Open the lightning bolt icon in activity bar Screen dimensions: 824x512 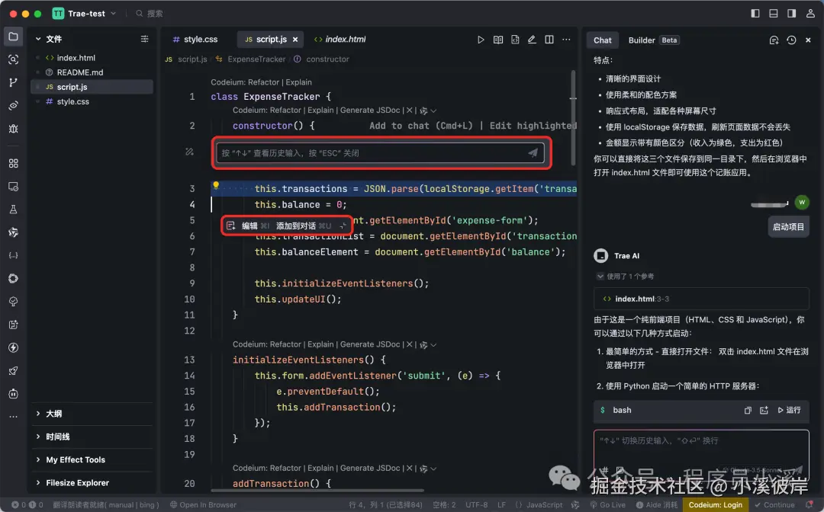(13, 347)
